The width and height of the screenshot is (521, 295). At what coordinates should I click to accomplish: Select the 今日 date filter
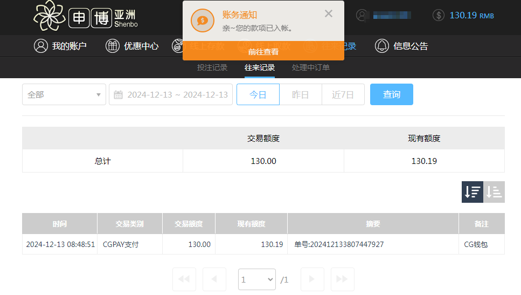pos(258,95)
